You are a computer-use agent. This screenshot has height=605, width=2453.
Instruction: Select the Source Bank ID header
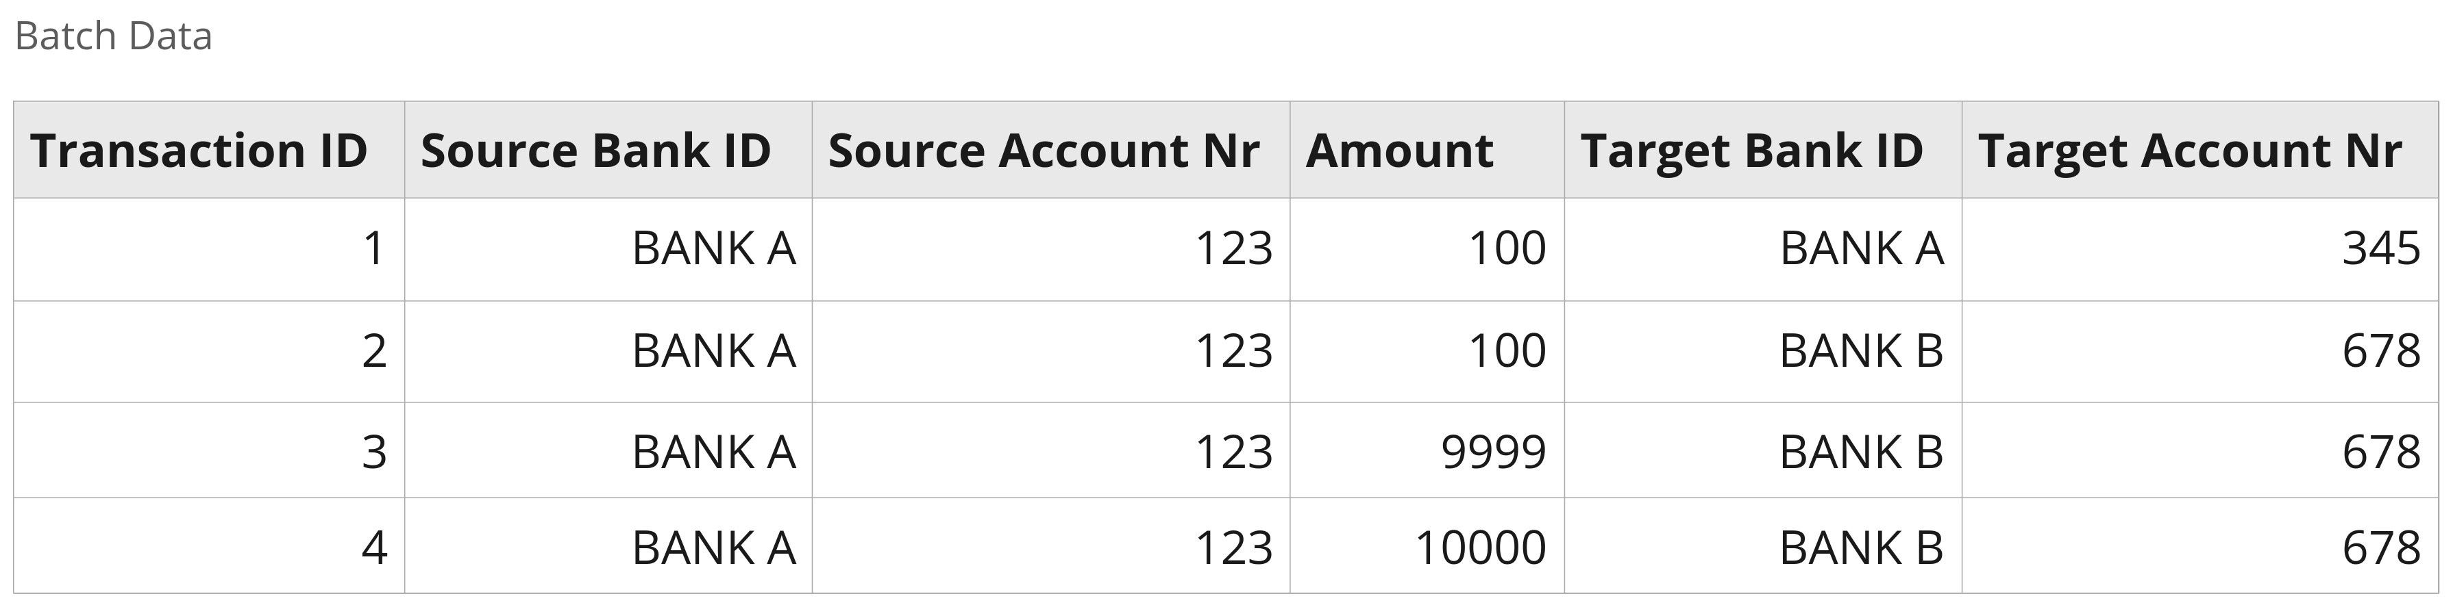click(x=595, y=151)
